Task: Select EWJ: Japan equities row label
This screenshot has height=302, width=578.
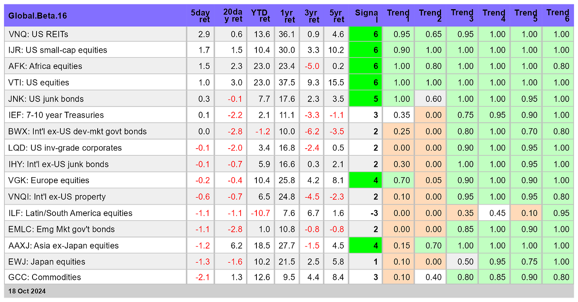Action: (x=47, y=262)
